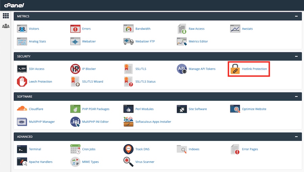Open User Manager people icon in sidebar
This screenshot has height=172, width=304.
tap(6, 26)
